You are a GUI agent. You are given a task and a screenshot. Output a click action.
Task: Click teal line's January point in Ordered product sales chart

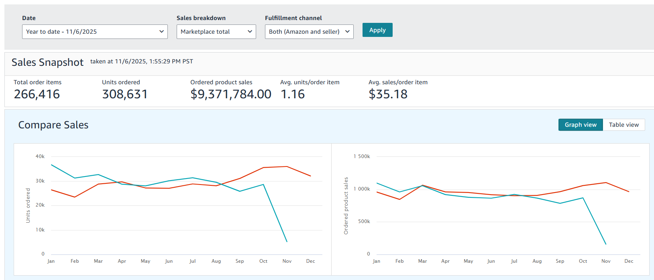[377, 183]
